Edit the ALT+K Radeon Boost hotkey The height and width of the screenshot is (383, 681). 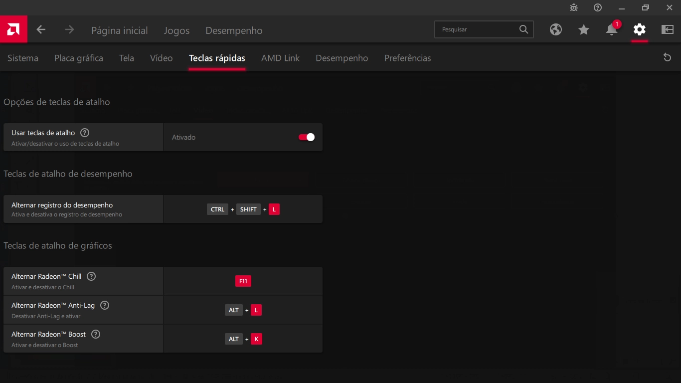pyautogui.click(x=243, y=339)
